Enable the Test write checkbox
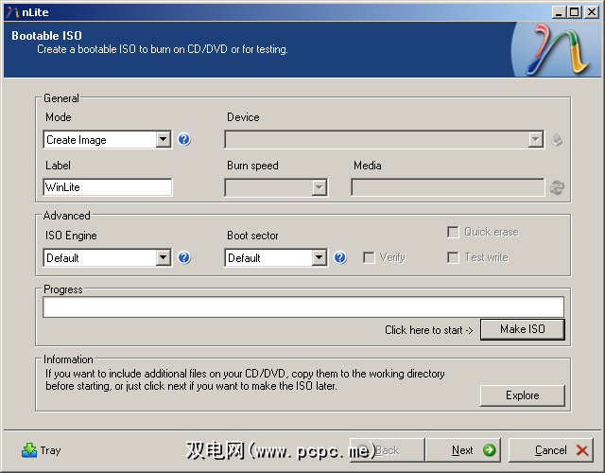The image size is (605, 473). click(454, 257)
